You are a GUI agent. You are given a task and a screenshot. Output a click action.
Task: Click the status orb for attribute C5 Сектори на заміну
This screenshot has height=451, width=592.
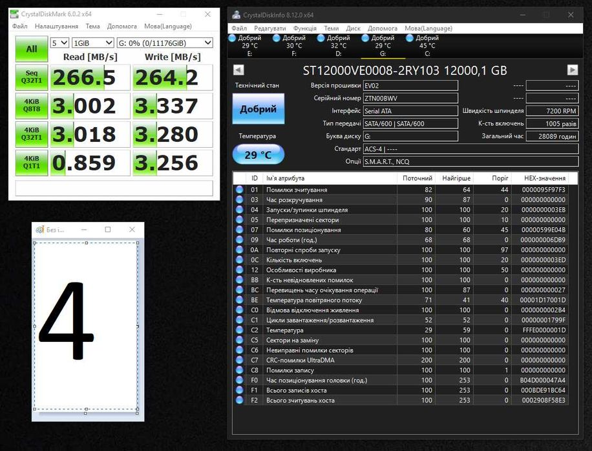(x=239, y=340)
